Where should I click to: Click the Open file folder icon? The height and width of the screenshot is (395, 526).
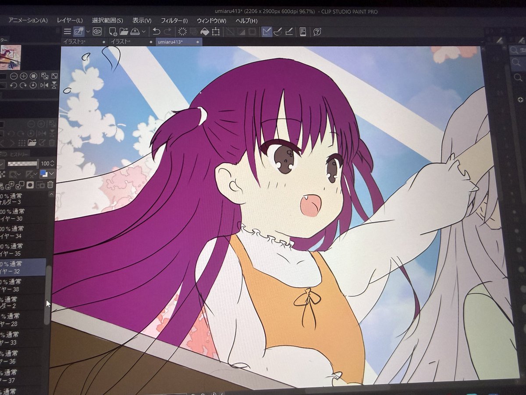pos(124,32)
